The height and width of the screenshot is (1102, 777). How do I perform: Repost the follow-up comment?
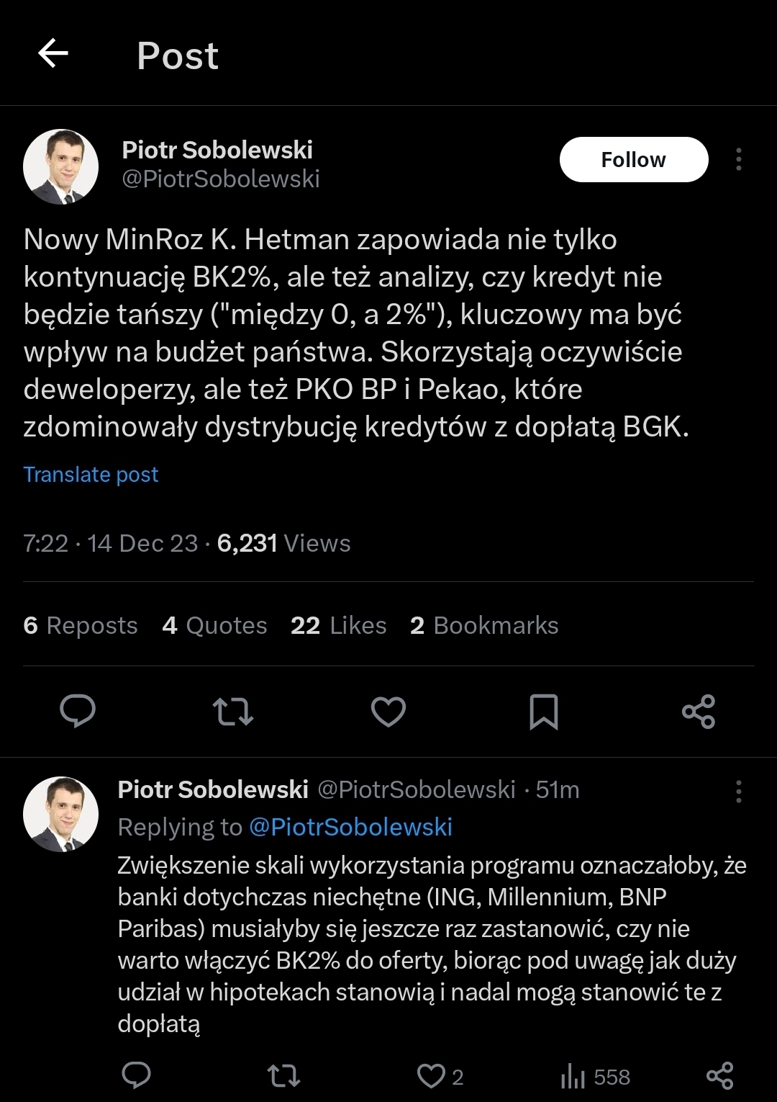tap(283, 1076)
